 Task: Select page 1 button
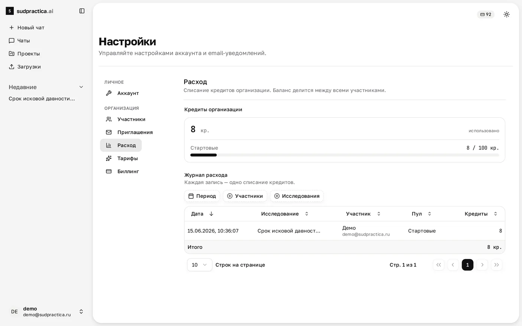(x=468, y=265)
